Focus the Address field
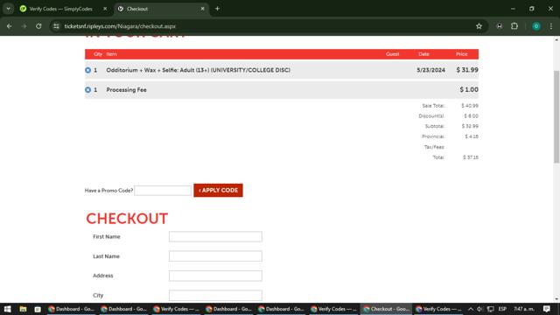The height and width of the screenshot is (315, 560). pos(215,276)
